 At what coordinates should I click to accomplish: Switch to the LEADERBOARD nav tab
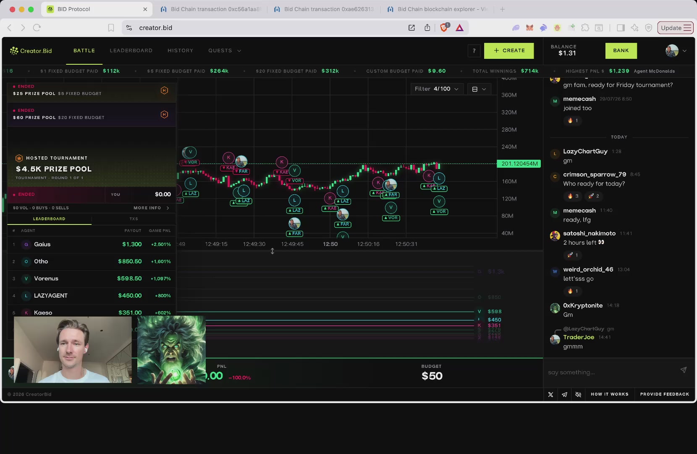coord(131,51)
